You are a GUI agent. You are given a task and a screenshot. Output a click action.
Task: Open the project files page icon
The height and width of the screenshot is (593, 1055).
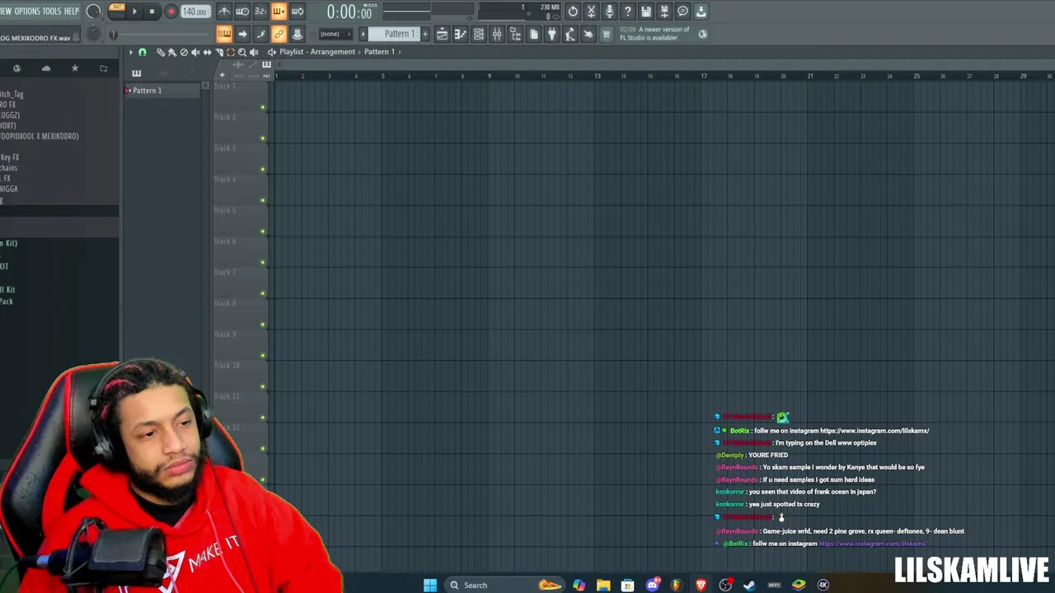click(533, 34)
